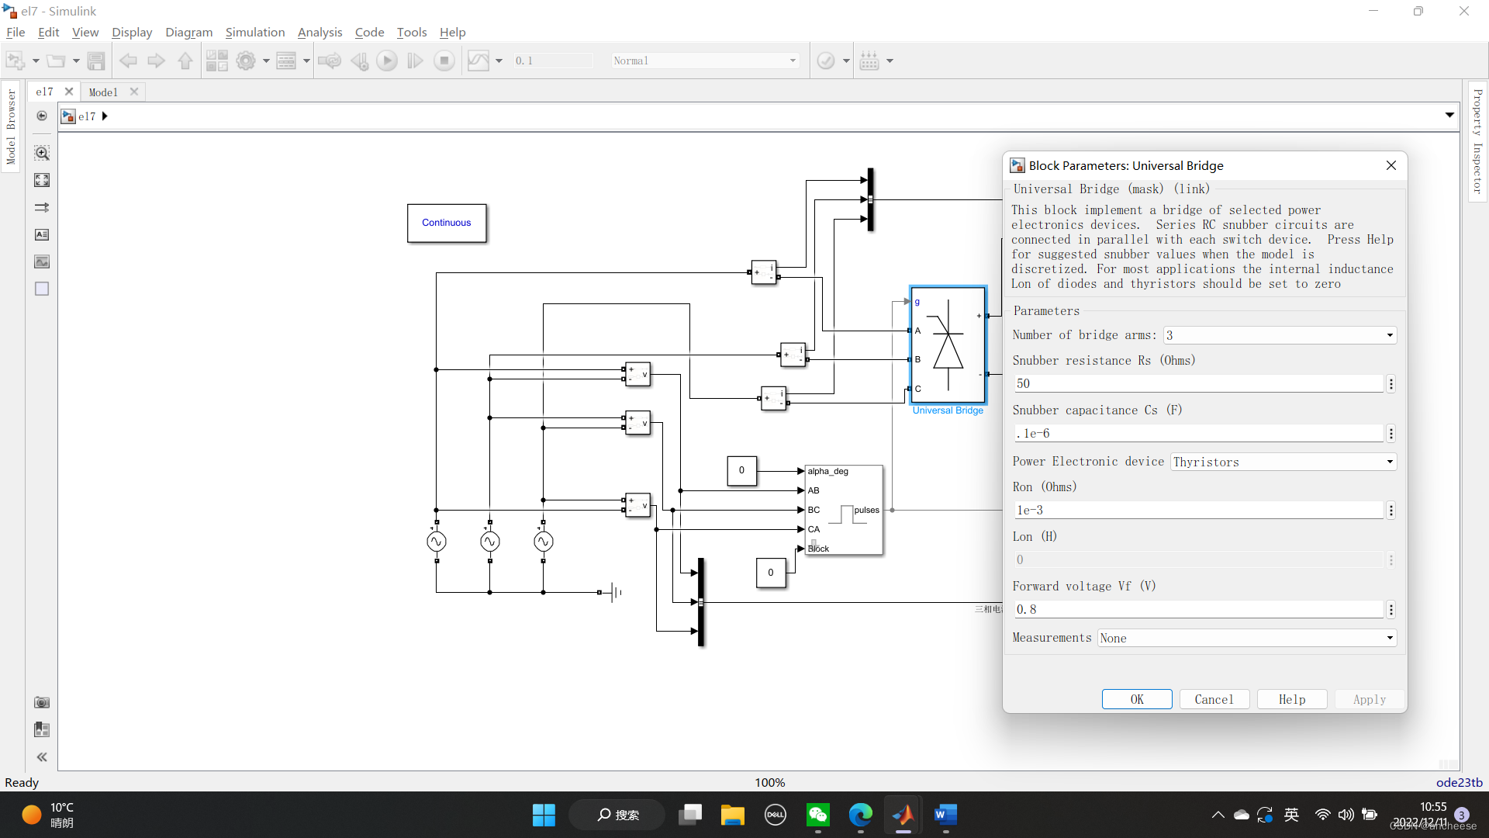Click OK in Block Parameters dialog

tap(1136, 699)
